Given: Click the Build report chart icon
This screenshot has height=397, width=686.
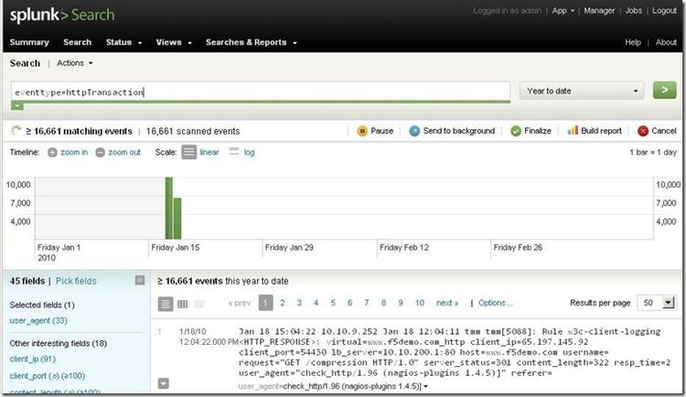Looking at the screenshot, I should [x=574, y=131].
